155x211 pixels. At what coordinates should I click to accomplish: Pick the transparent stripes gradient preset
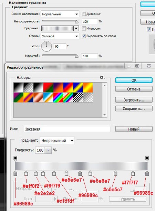[78, 97]
